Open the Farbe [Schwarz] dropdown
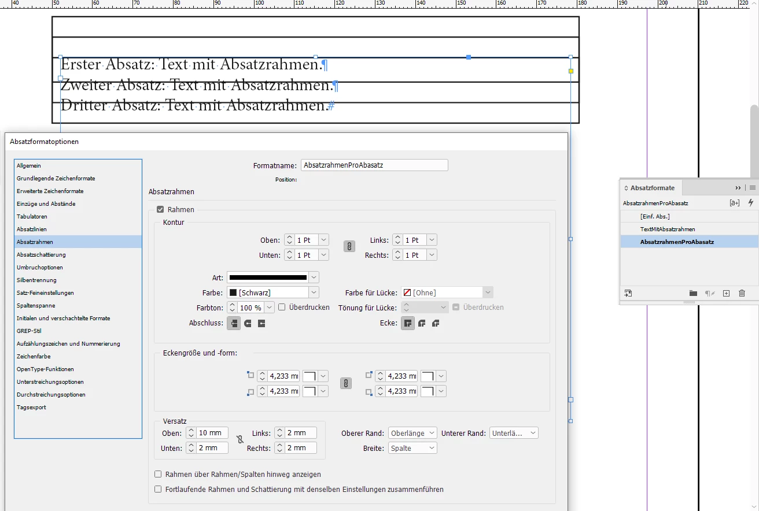759x511 pixels. [x=314, y=292]
